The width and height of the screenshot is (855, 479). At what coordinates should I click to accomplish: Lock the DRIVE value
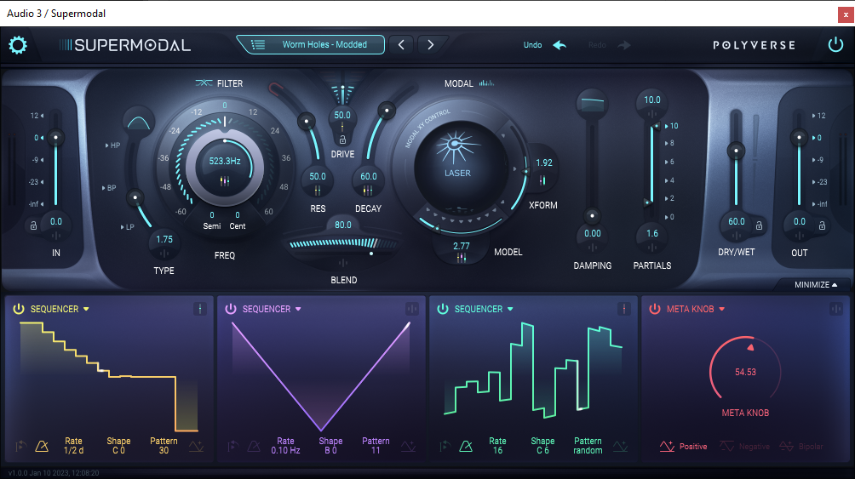click(x=342, y=140)
